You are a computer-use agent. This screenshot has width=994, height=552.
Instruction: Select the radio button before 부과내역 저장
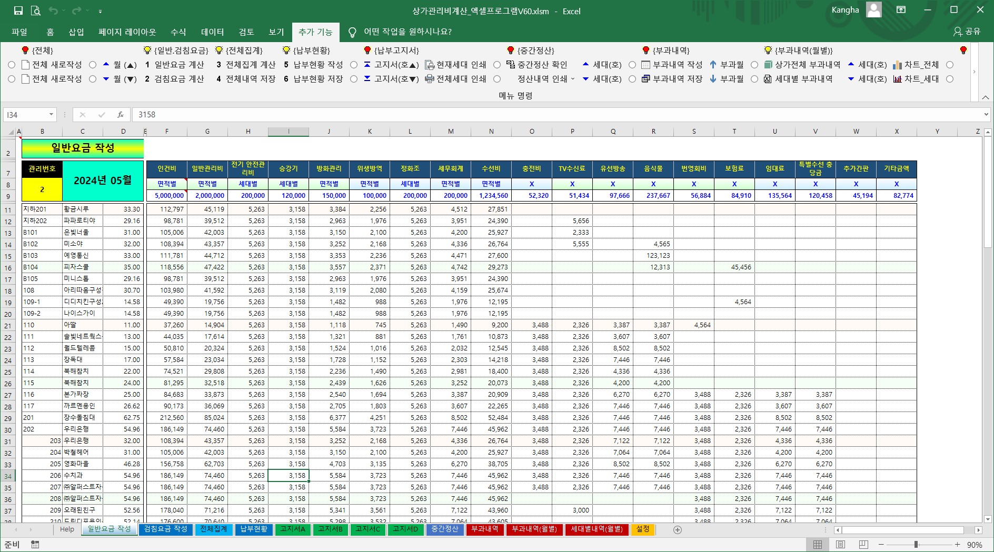pos(632,79)
